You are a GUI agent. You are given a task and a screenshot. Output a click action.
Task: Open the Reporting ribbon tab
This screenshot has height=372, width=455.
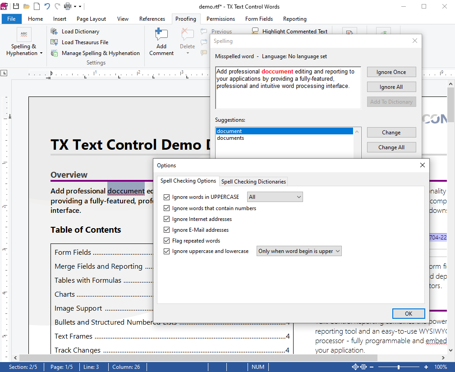tap(294, 19)
